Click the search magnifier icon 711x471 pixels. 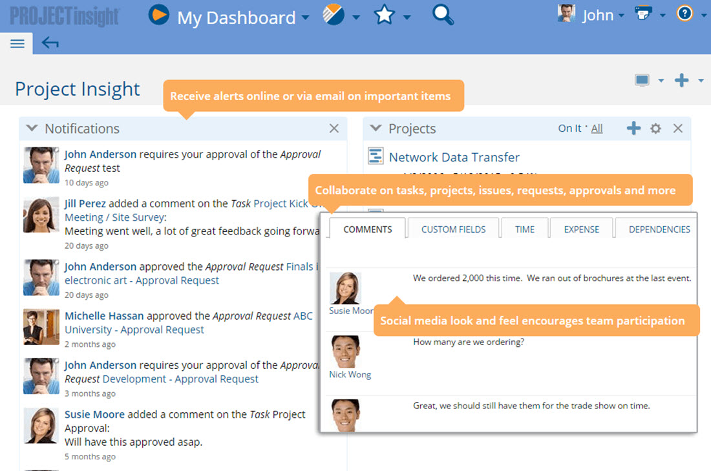pyautogui.click(x=443, y=14)
